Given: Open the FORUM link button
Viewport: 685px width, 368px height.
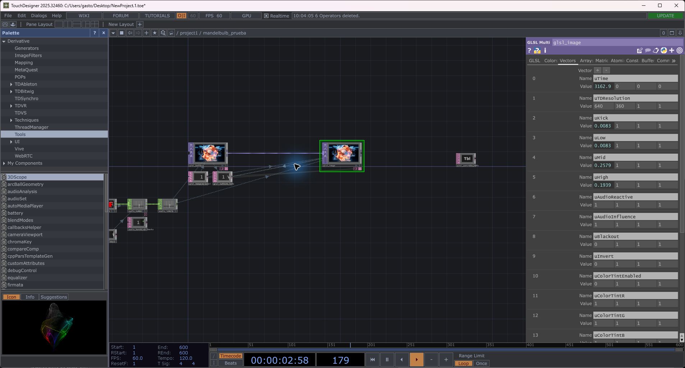Looking at the screenshot, I should (x=121, y=16).
